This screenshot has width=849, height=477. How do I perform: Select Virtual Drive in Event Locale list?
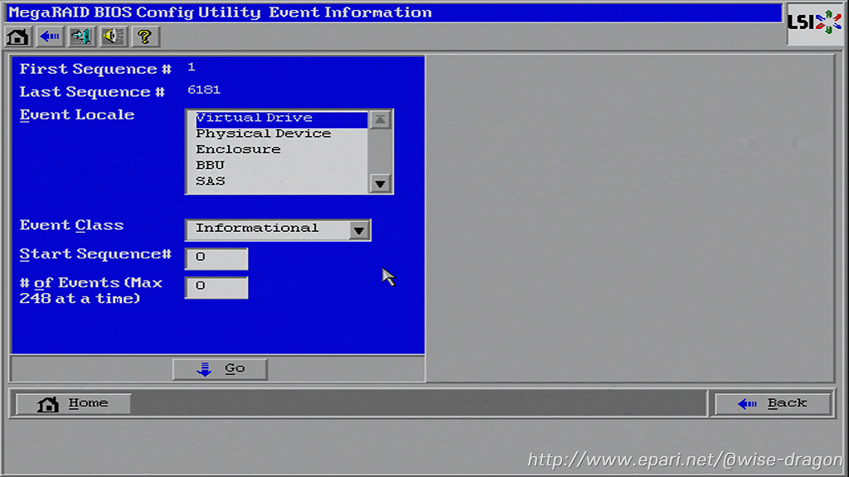pyautogui.click(x=281, y=118)
